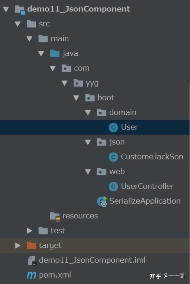Click the orange target folder icon
Screen dimensions: 190x284
pyautogui.click(x=31, y=245)
